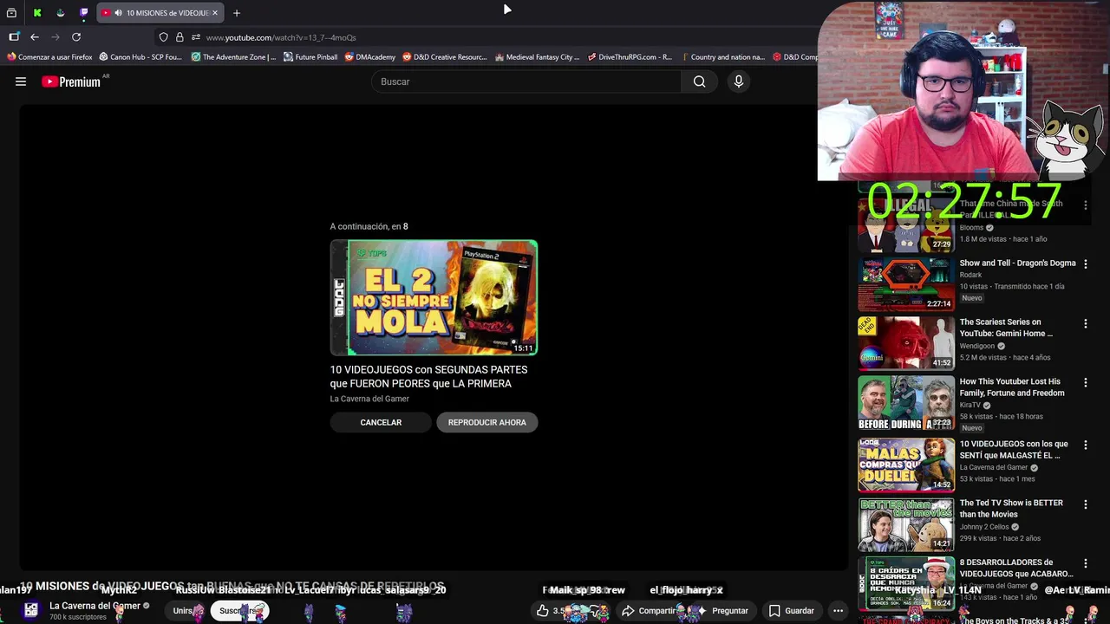
Task: Select the 10 MISIONES de VIDEOJUEGOS tab
Action: coord(160,13)
